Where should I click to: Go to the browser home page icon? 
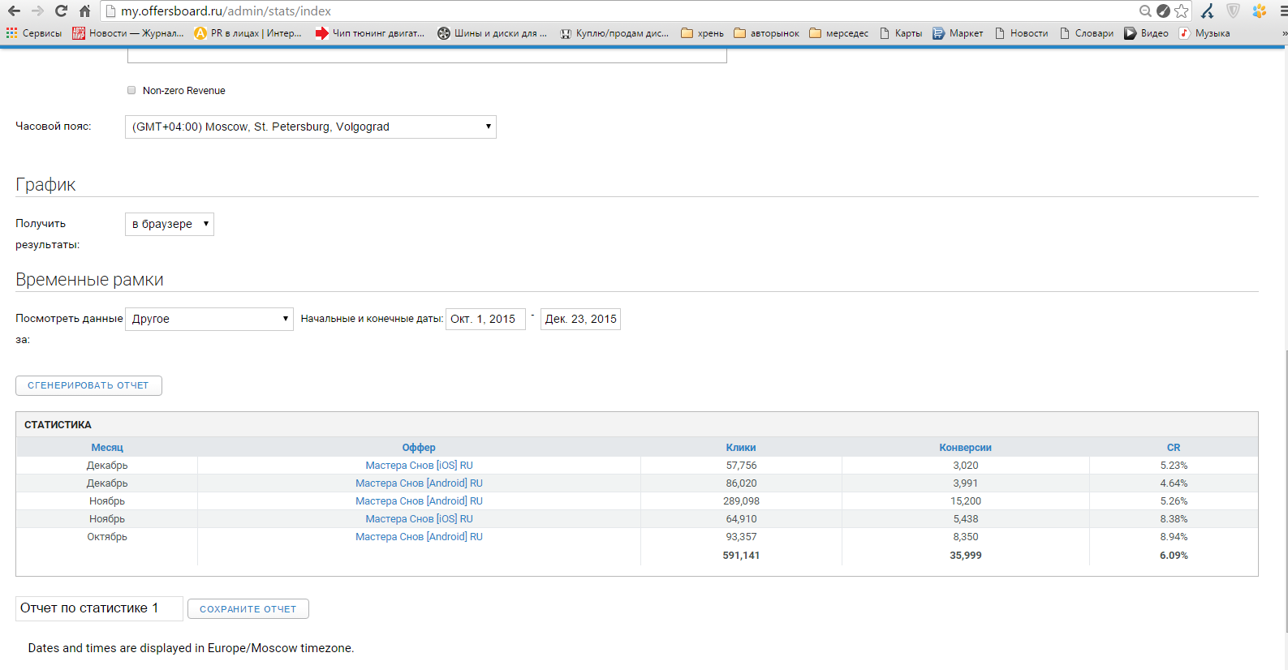[x=84, y=11]
